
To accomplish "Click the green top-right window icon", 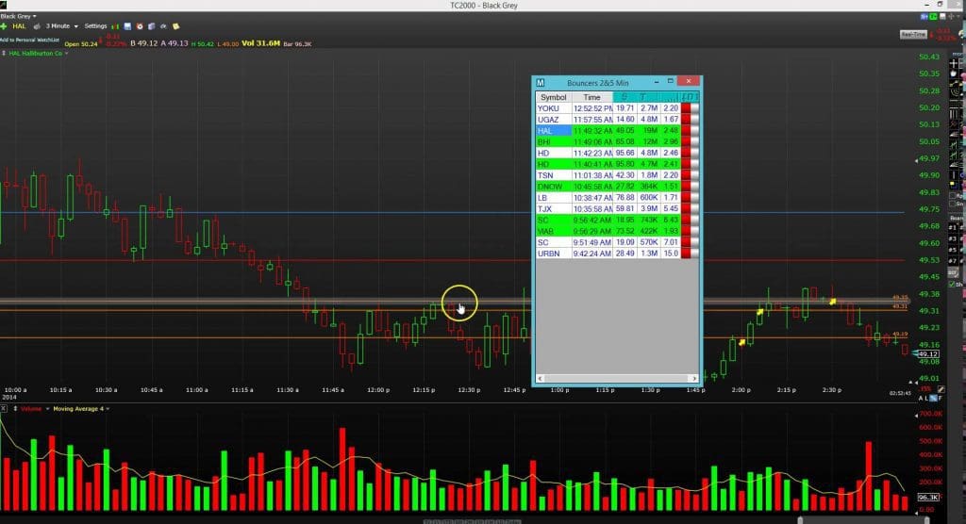I will (933, 17).
